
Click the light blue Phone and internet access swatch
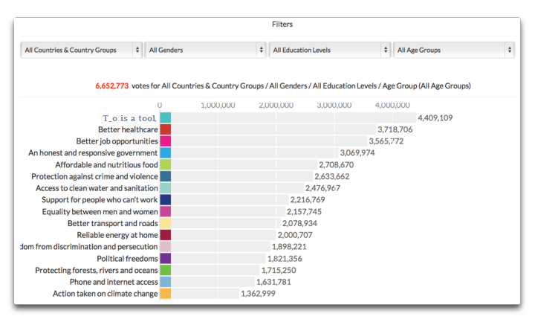click(x=165, y=282)
